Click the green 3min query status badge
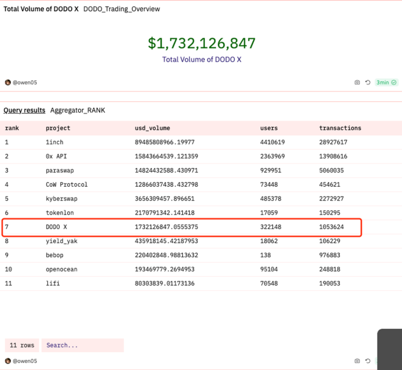 point(386,83)
